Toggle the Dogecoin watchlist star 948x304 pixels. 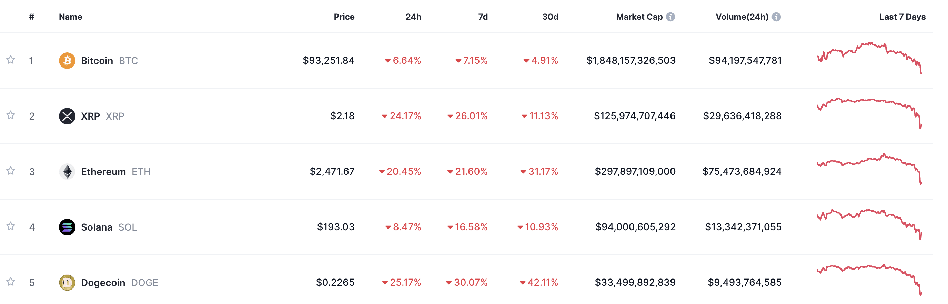click(11, 282)
